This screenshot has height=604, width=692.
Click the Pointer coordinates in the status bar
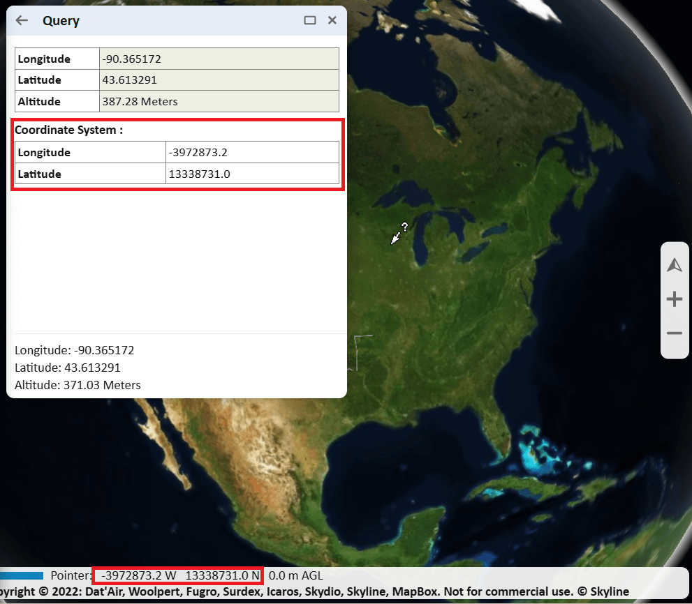[x=177, y=575]
